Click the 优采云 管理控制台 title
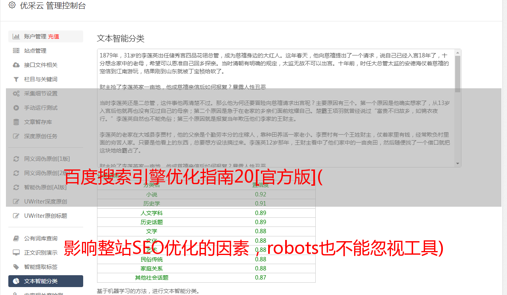This screenshot has height=295, width=507. click(53, 6)
